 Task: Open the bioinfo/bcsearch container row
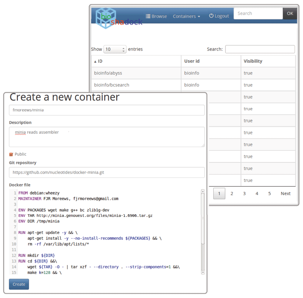pos(112,85)
